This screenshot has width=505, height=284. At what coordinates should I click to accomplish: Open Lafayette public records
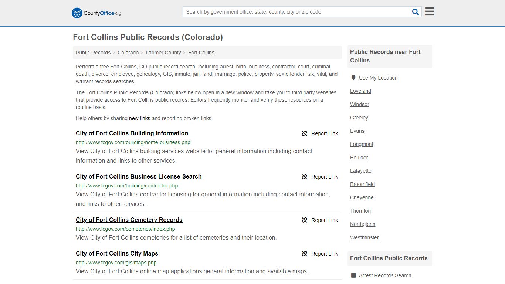[361, 171]
